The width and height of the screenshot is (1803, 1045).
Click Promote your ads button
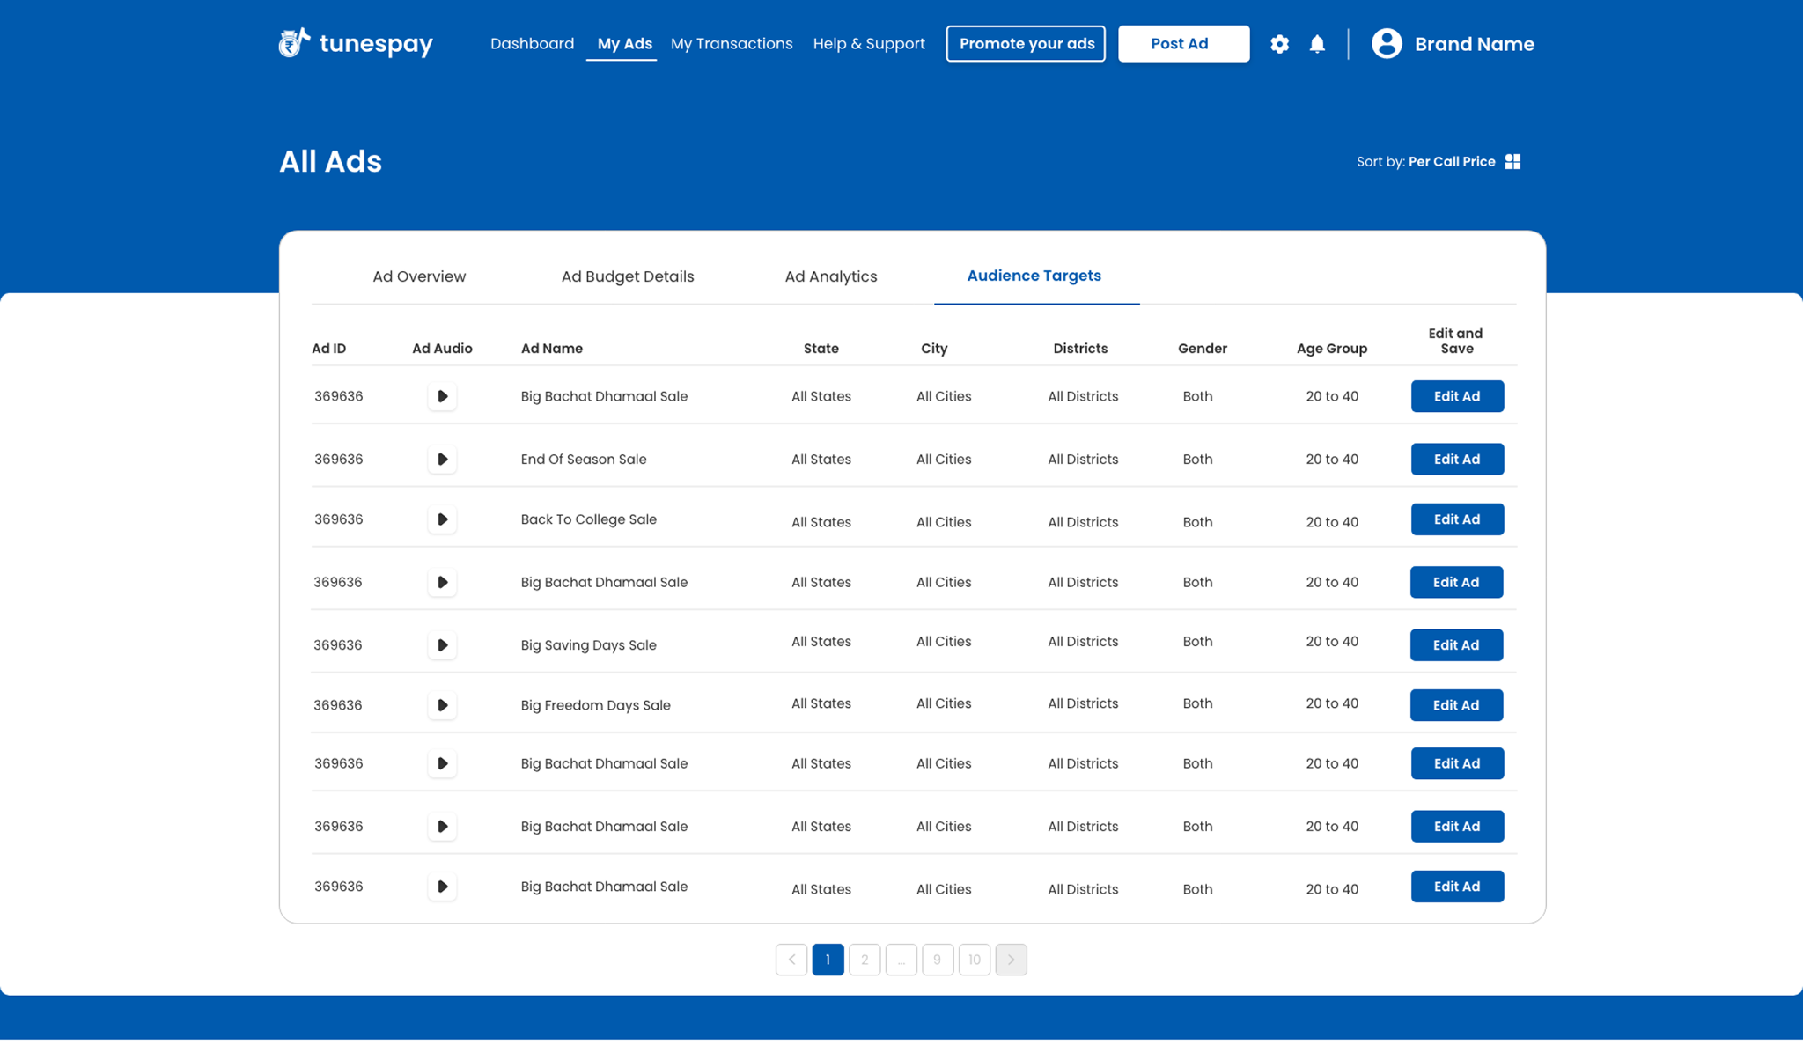pos(1026,43)
